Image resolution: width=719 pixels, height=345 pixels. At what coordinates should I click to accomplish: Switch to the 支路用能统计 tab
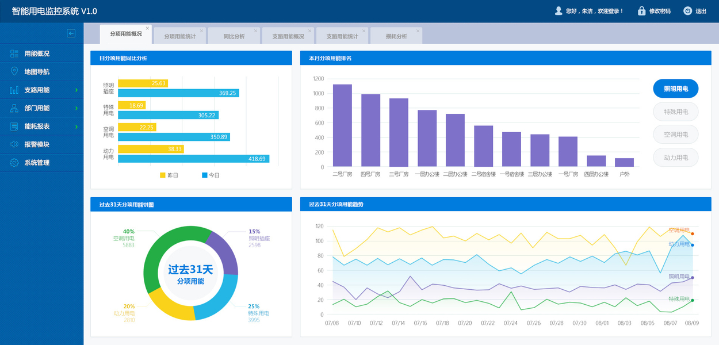coord(342,36)
